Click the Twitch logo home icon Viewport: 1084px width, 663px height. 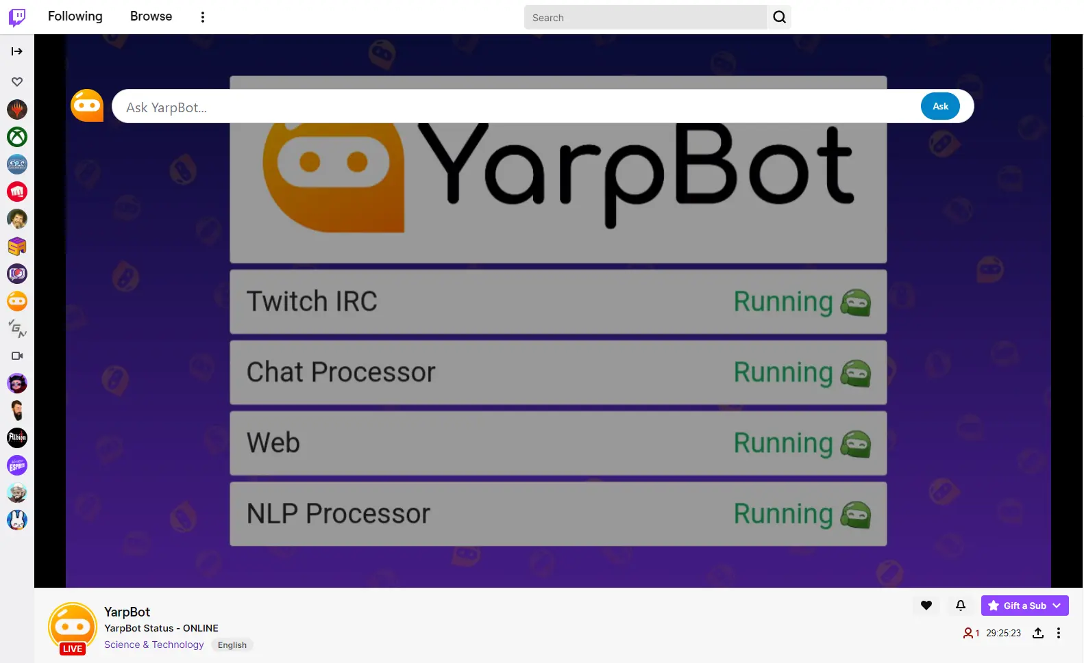pos(17,17)
